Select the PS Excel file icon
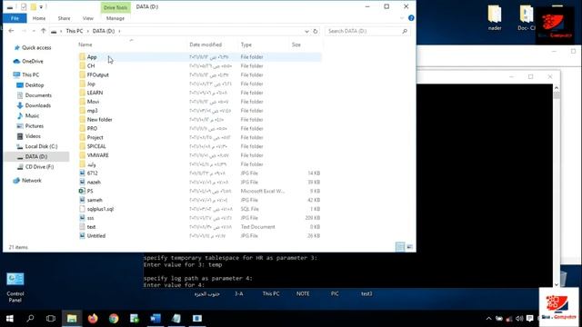 [x=82, y=191]
